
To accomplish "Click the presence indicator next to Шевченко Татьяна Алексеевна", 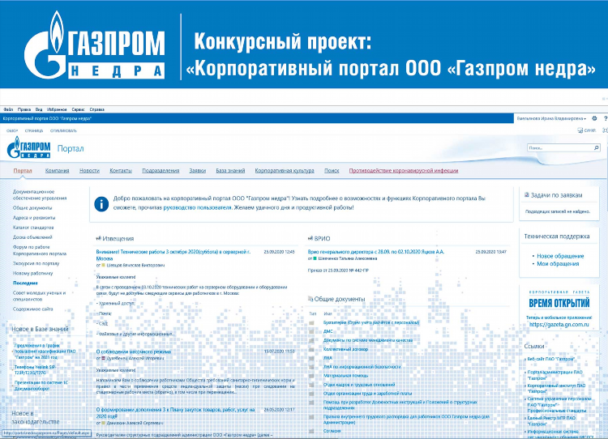I will tap(315, 258).
